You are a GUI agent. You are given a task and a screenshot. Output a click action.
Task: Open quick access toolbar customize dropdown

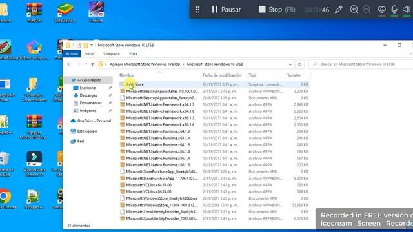click(x=92, y=46)
